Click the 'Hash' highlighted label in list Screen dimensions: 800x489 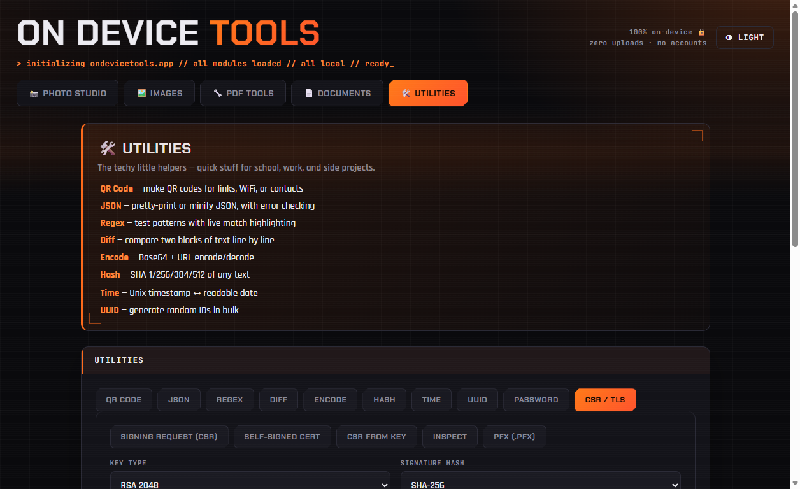tap(110, 274)
